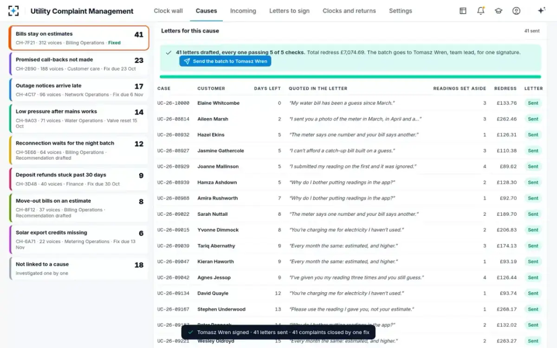The image size is (557, 348).
Task: Click quote 'I can't afford a catch-up bill built on a guess.'
Action: [342, 151]
